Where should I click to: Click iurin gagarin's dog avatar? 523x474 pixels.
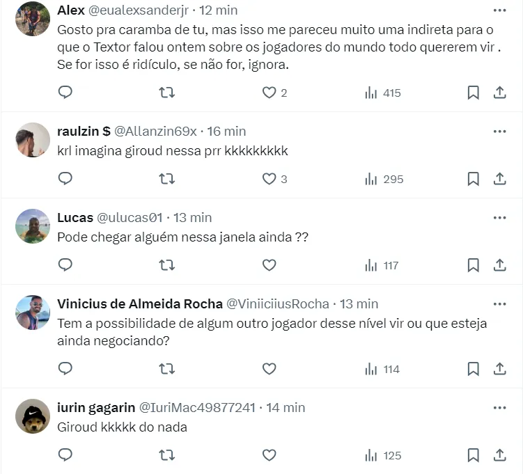(33, 416)
